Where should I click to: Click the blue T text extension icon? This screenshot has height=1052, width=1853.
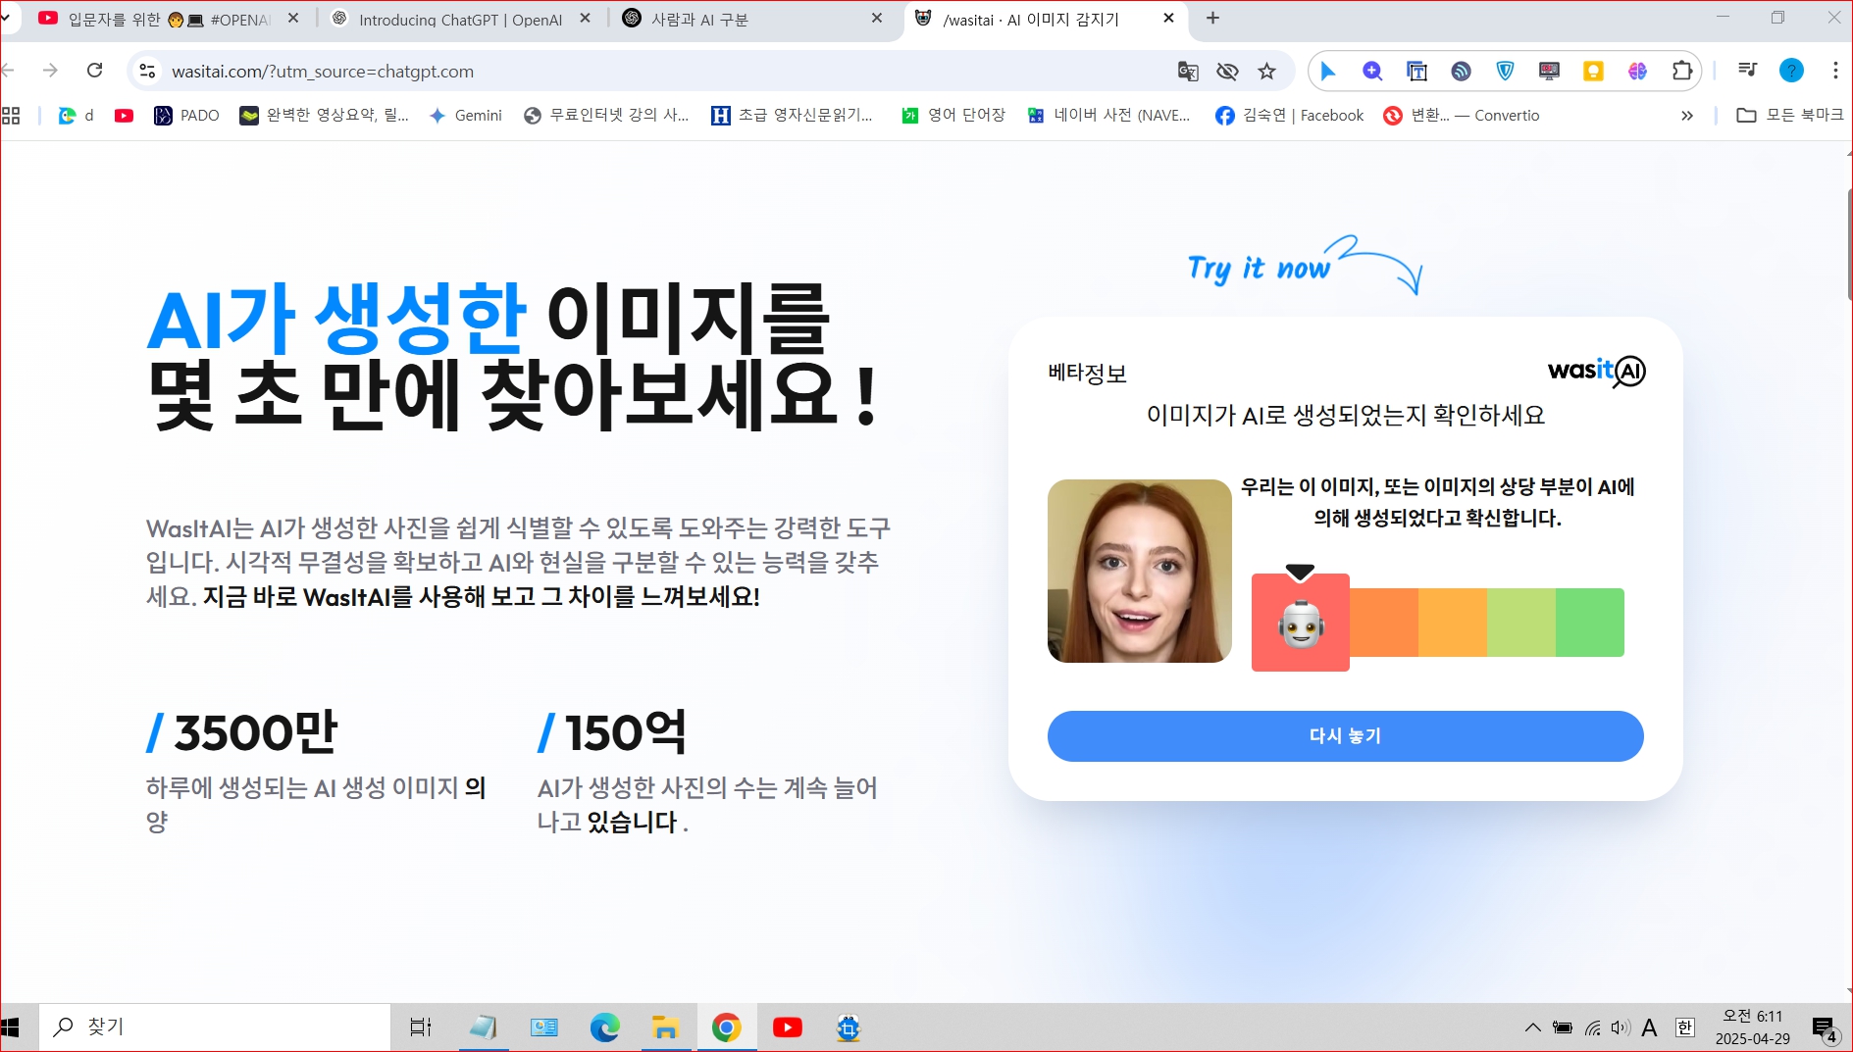click(1416, 71)
